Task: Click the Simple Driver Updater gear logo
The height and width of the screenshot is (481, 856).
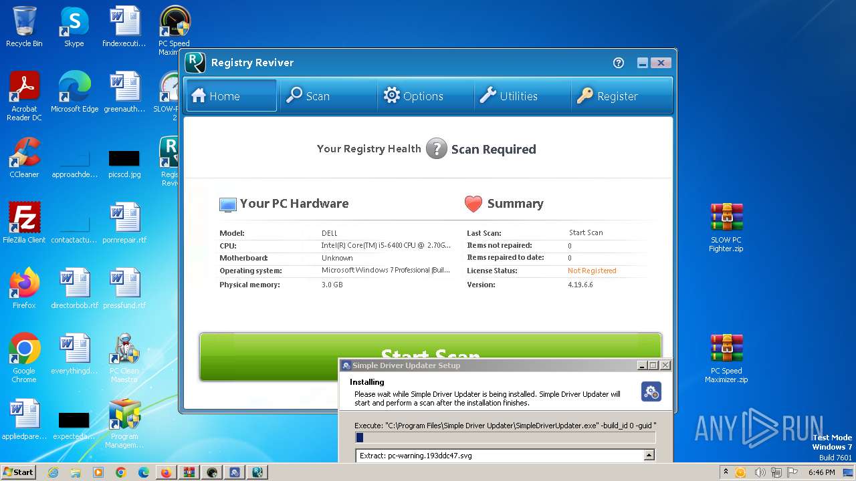Action: point(651,391)
